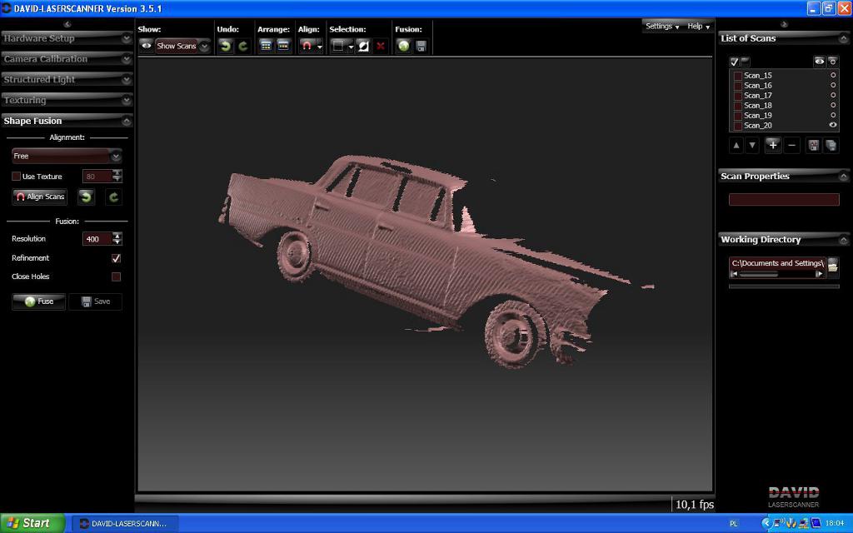Open Align magnet dropdown arrow
The height and width of the screenshot is (533, 853).
tap(319, 47)
